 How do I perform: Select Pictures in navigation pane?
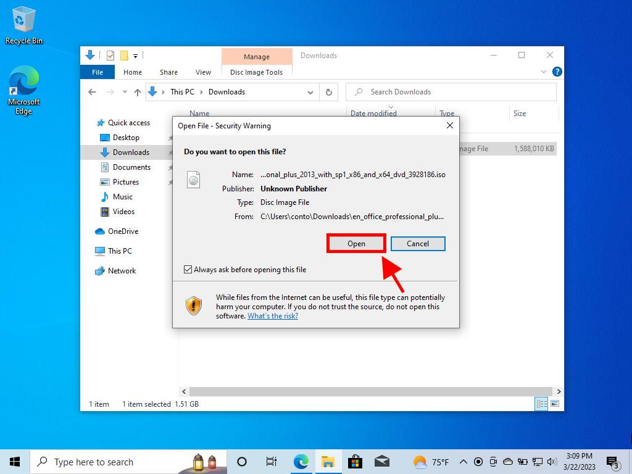pos(126,182)
